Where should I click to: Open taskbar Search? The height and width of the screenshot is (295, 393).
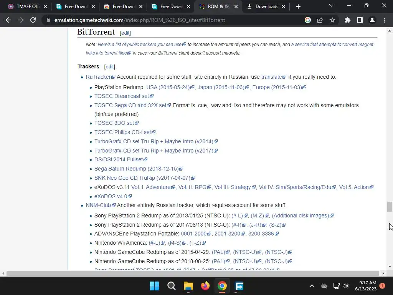tap(172, 286)
